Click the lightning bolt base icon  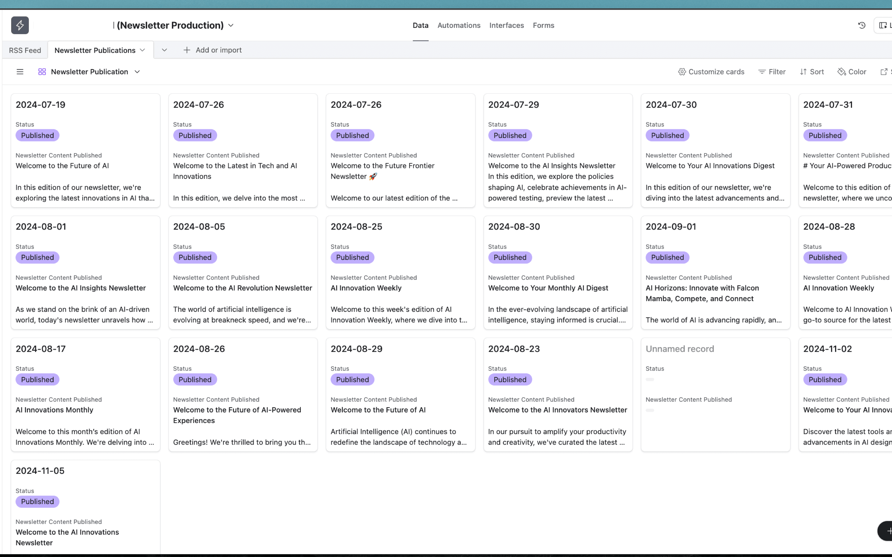tap(20, 25)
